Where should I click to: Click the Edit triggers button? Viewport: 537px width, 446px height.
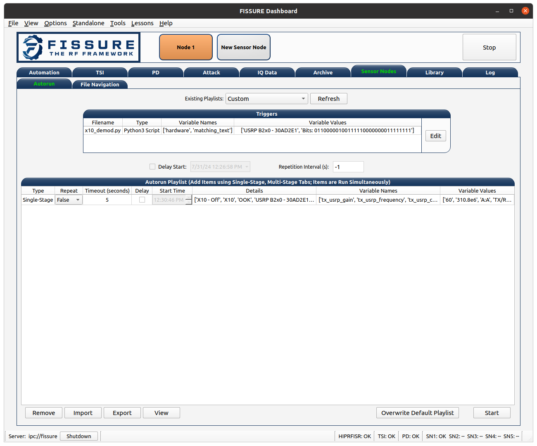[436, 136]
